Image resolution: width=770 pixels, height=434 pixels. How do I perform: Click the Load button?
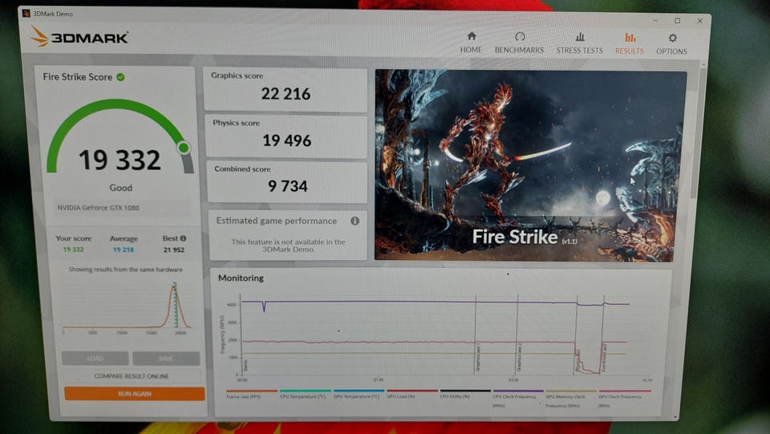click(x=95, y=359)
